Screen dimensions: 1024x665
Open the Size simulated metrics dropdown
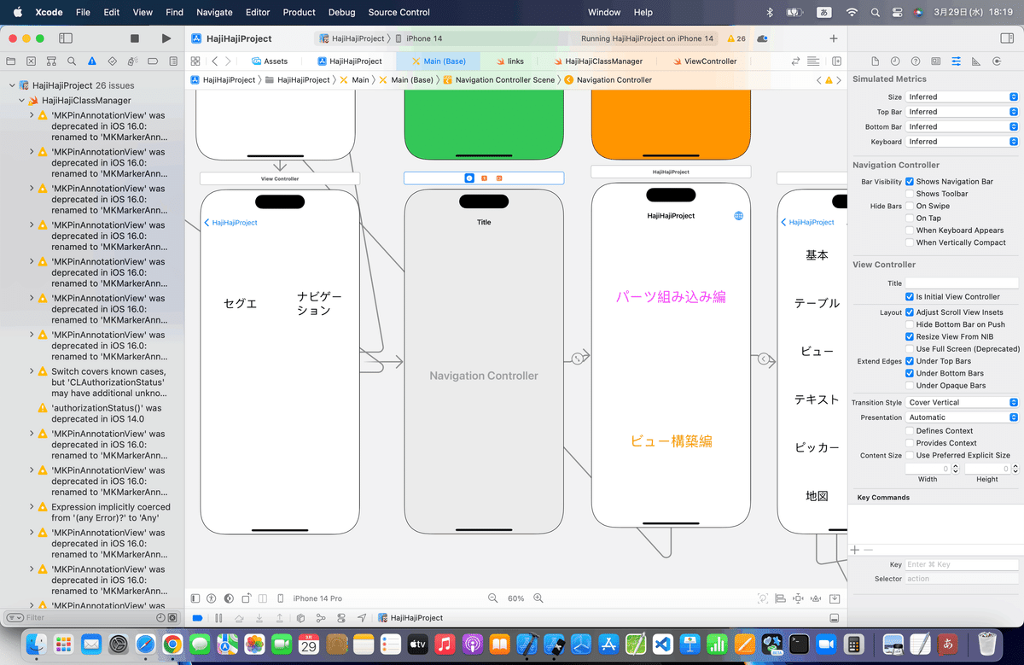pyautogui.click(x=962, y=97)
